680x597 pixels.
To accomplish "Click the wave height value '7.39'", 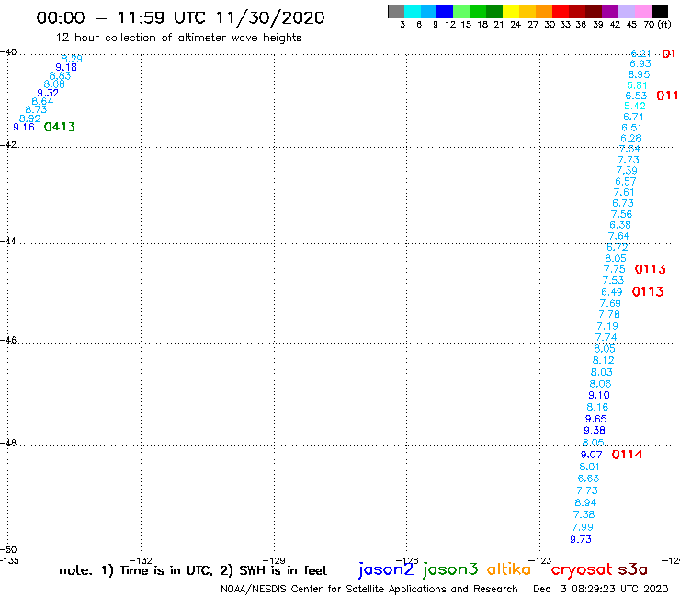I will (x=627, y=171).
